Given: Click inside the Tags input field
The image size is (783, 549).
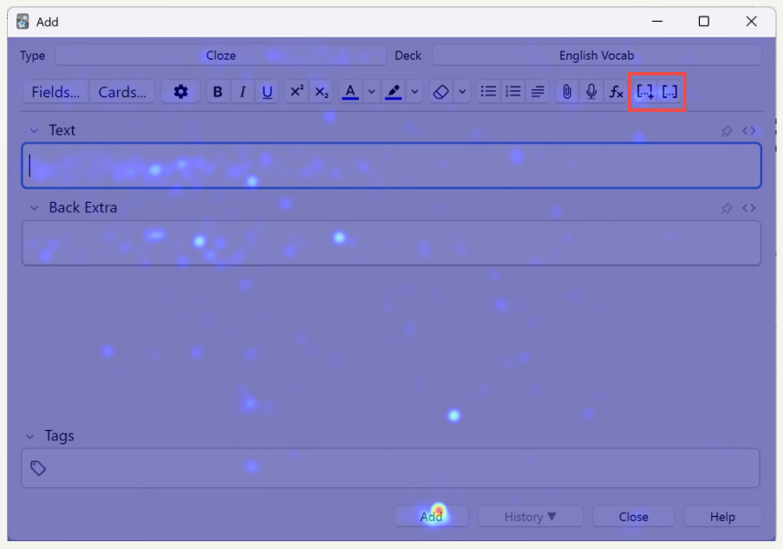Looking at the screenshot, I should [x=390, y=468].
